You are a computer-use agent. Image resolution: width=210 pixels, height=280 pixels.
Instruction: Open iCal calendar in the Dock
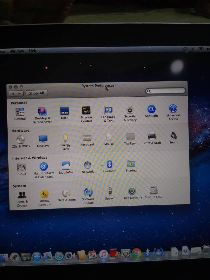(x=93, y=255)
